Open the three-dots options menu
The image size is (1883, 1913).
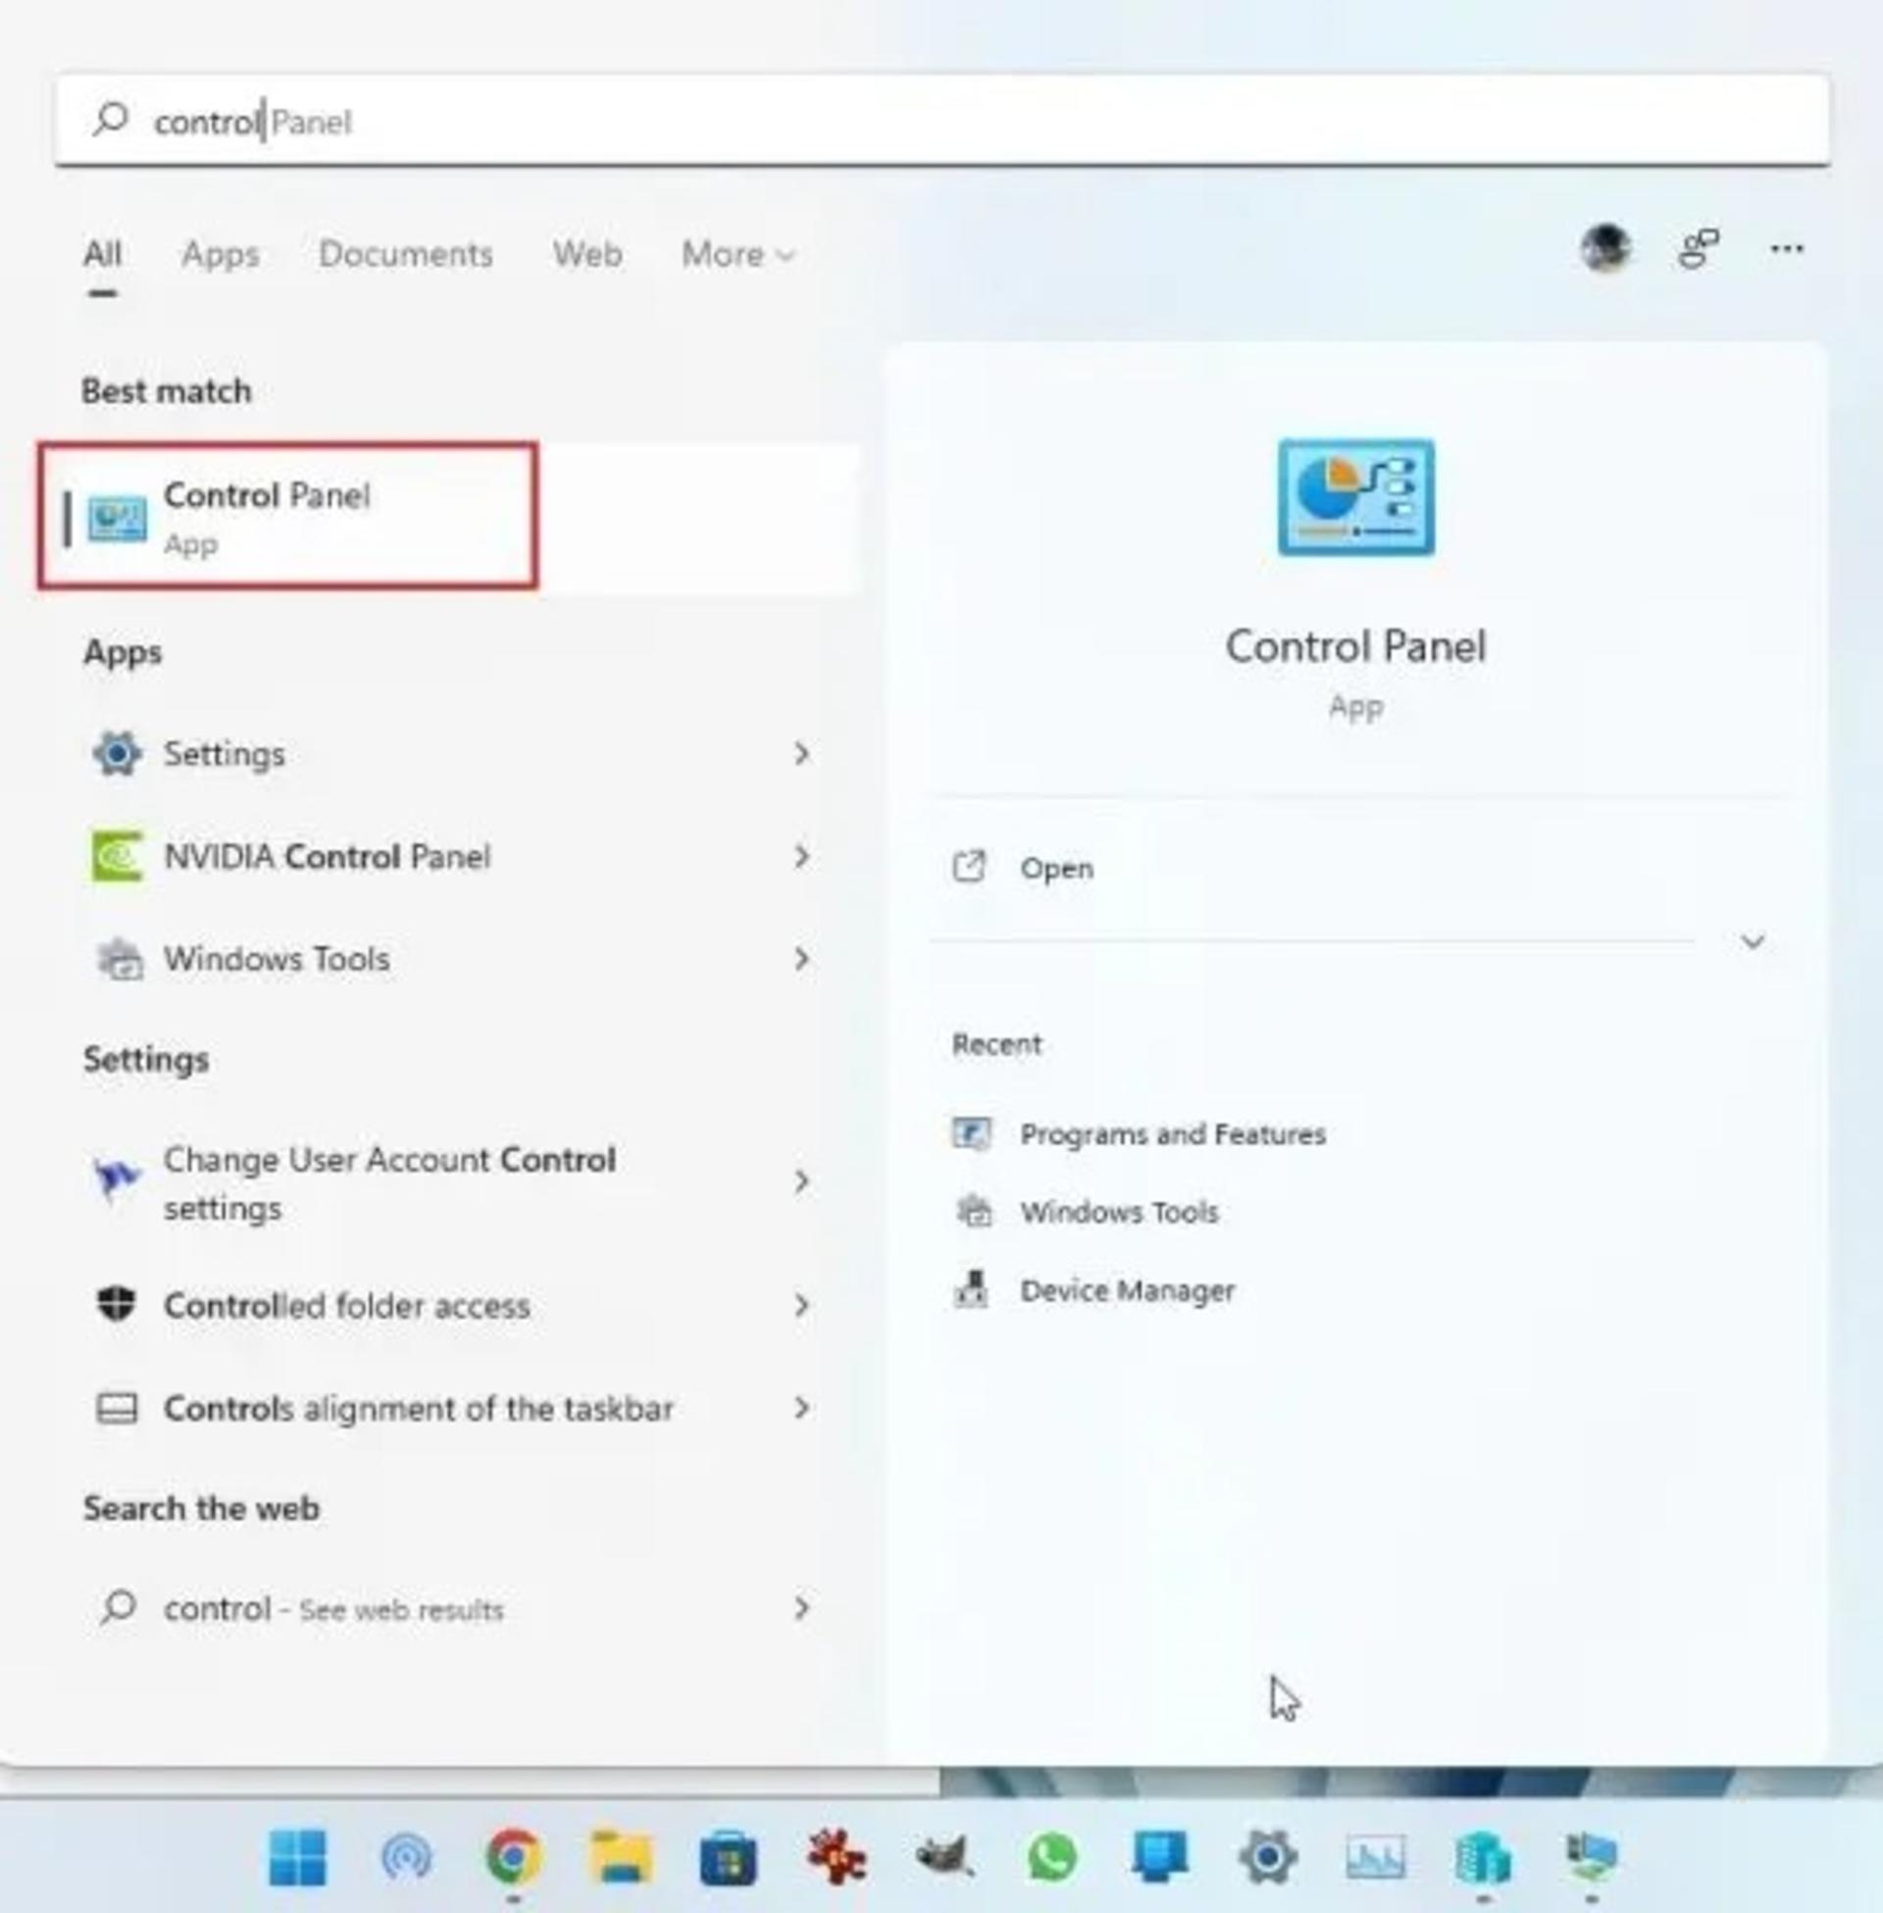click(1786, 249)
